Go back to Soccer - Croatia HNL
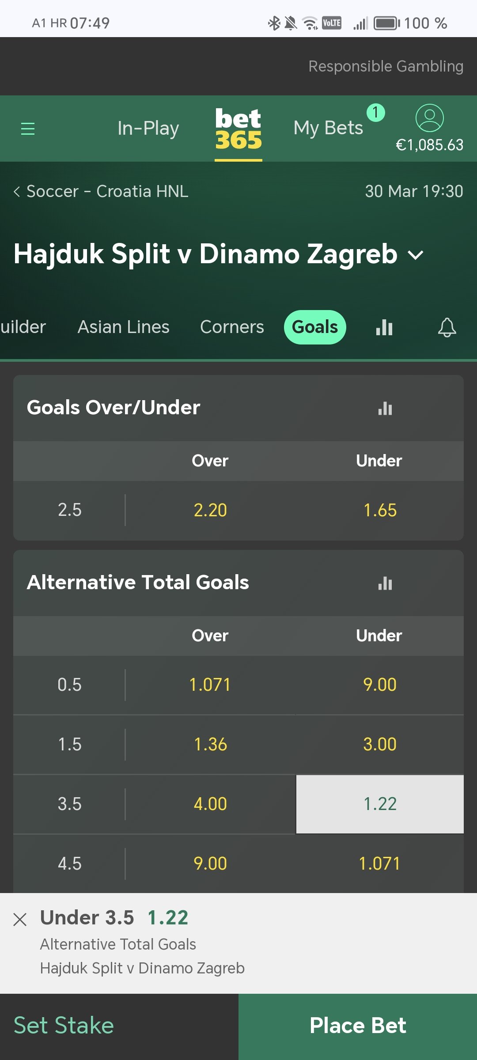This screenshot has width=477, height=1060. pyautogui.click(x=101, y=191)
